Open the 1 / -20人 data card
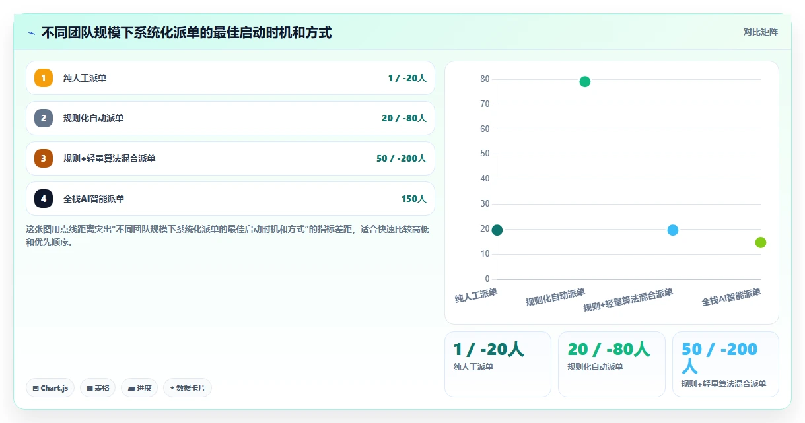 [x=498, y=364]
